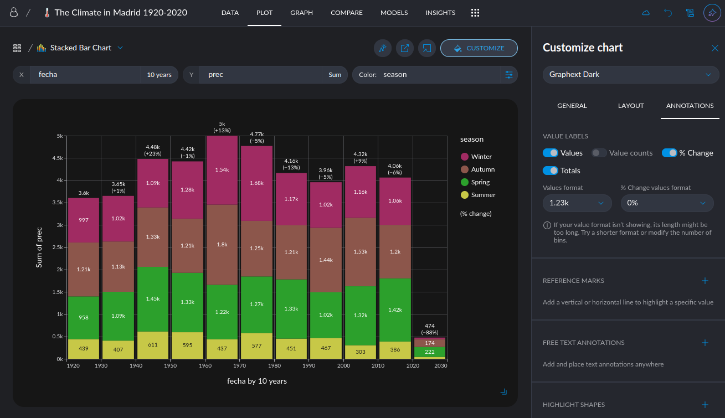Screen dimensions: 725x418
Task: Click the undo arrow icon
Action: point(668,13)
